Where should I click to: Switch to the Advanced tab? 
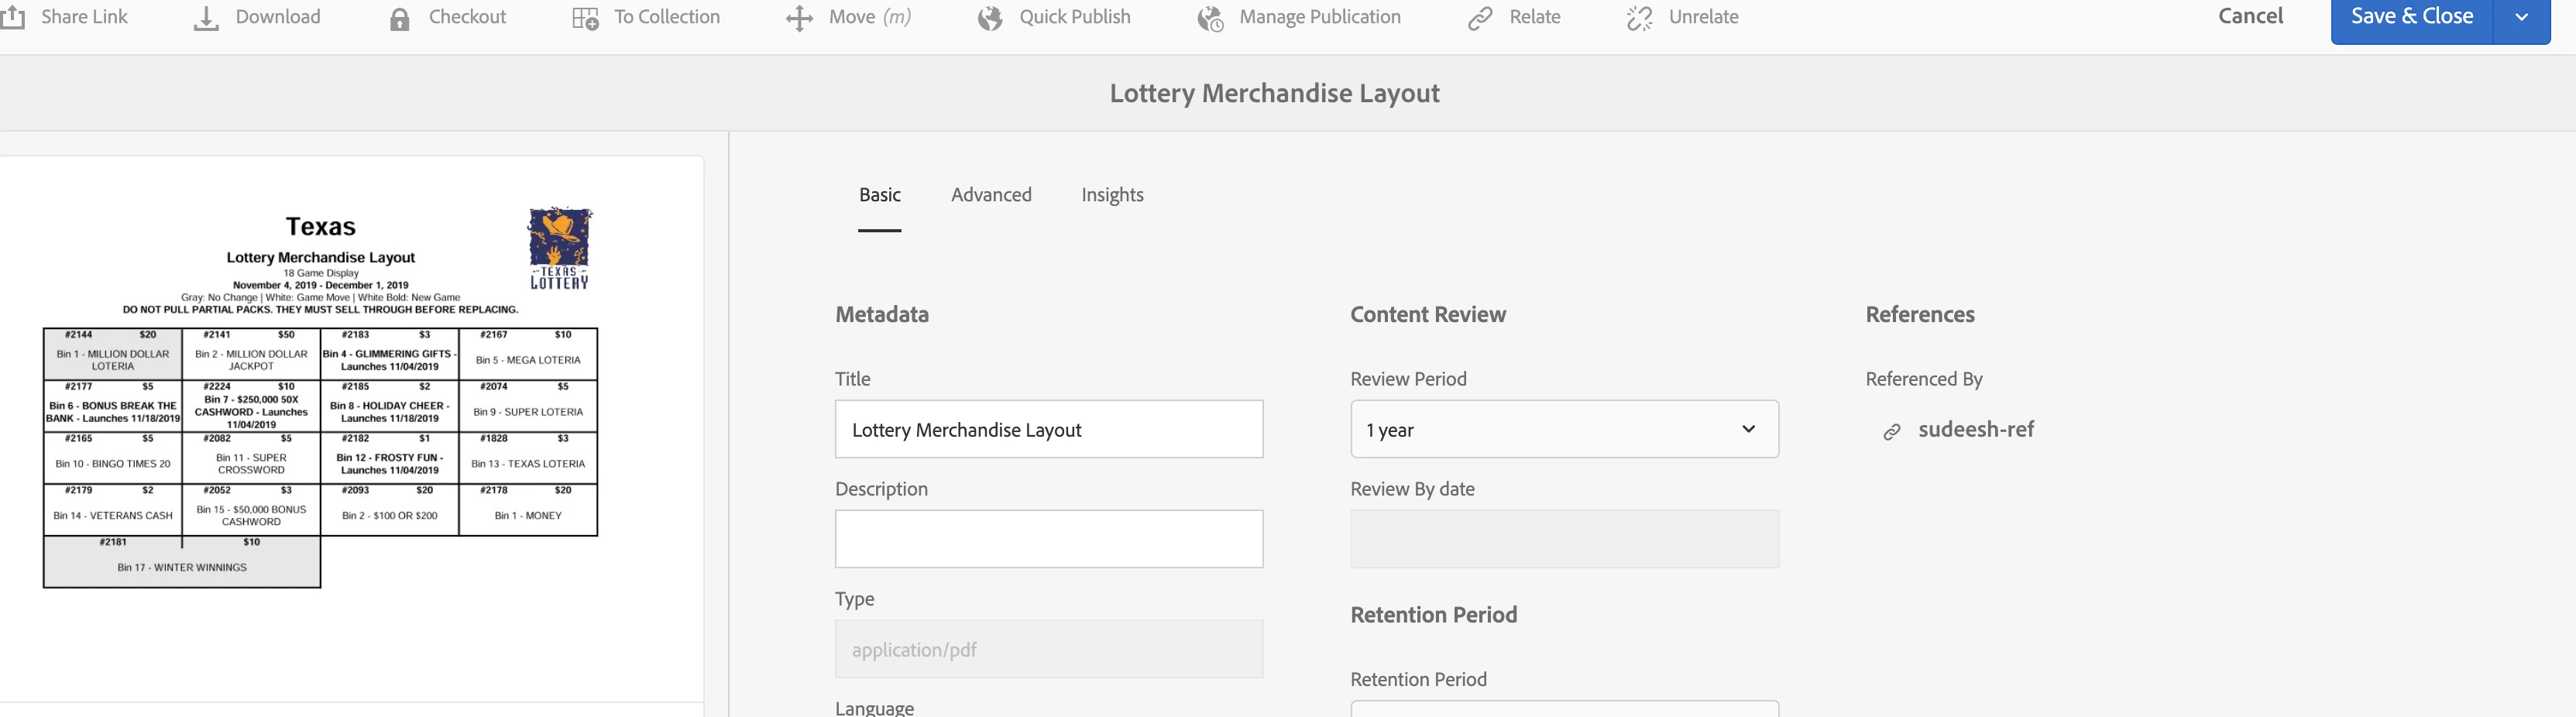[991, 195]
